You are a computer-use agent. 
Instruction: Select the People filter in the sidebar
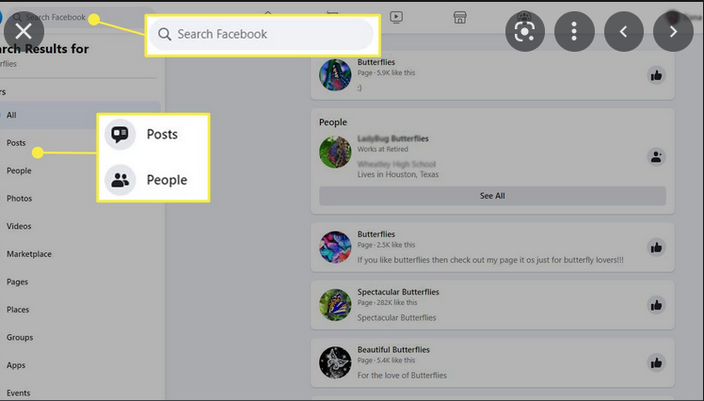point(19,170)
